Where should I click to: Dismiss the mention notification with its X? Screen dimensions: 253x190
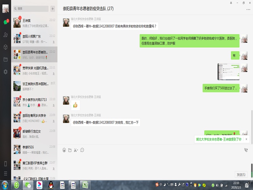click(246, 139)
